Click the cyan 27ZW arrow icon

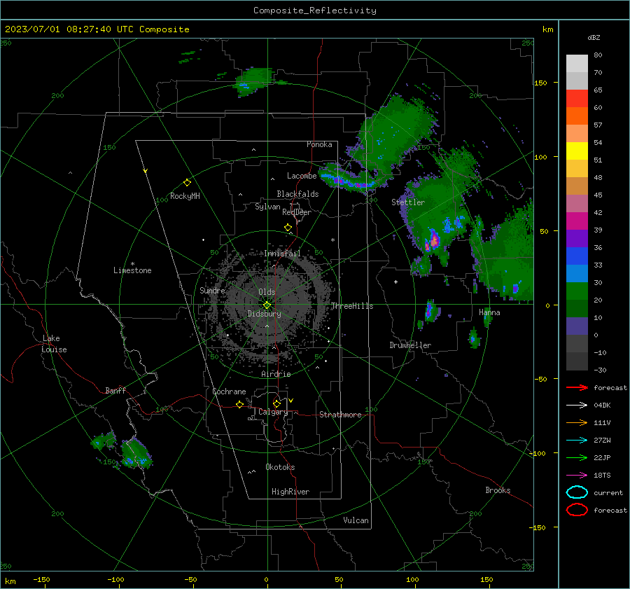tap(577, 441)
